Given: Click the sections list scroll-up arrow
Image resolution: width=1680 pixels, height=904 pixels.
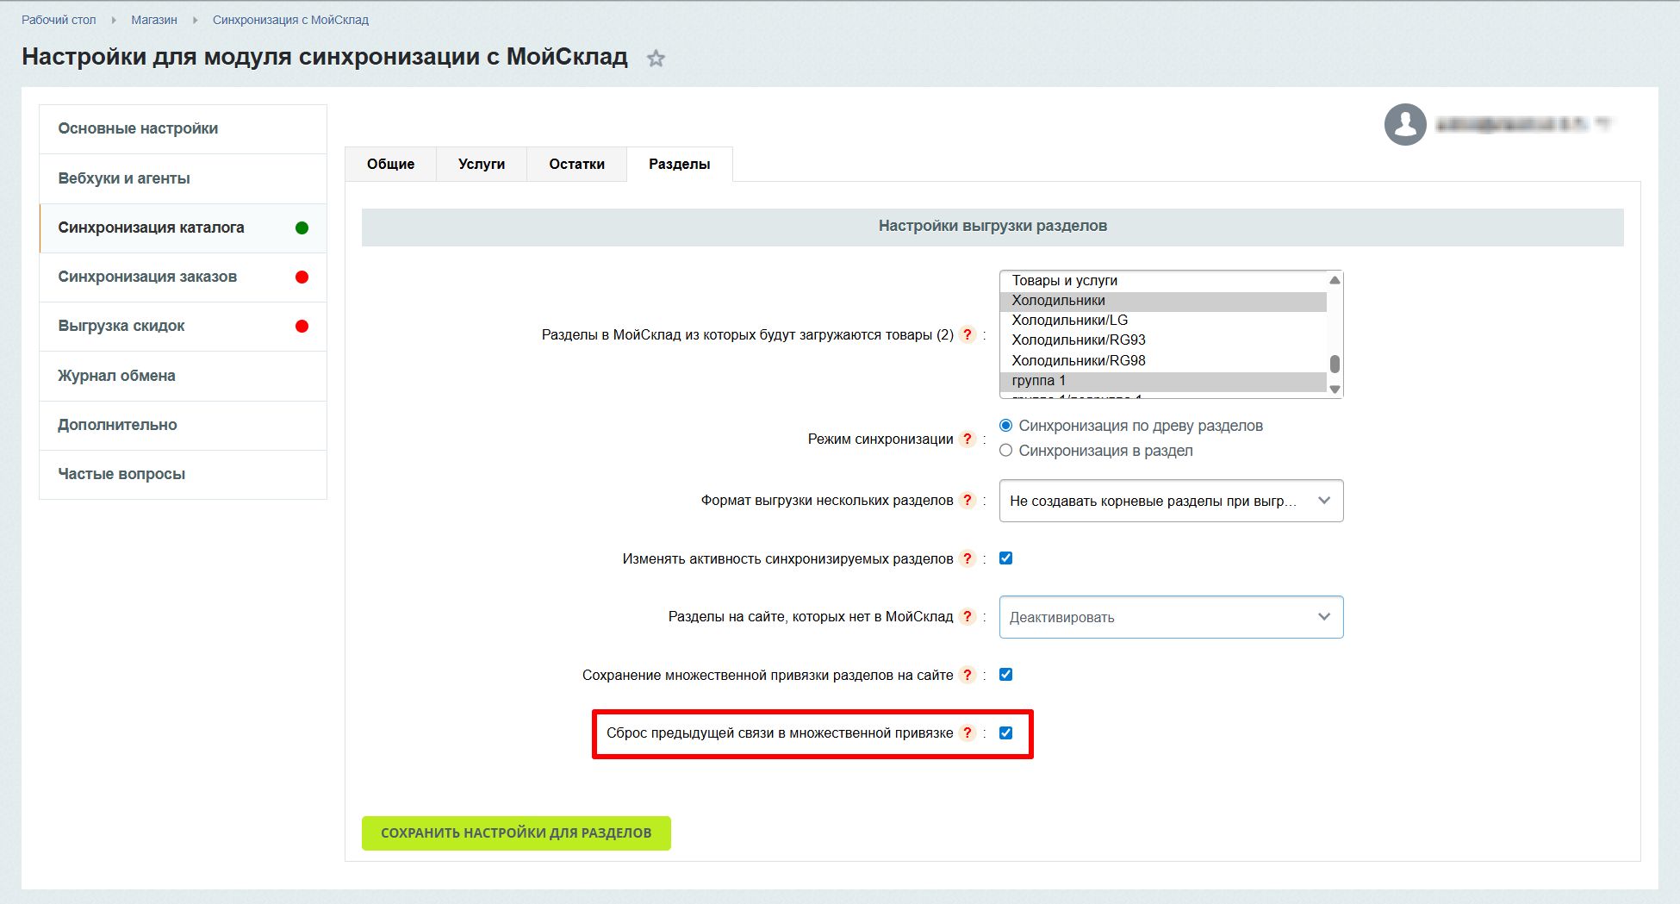Looking at the screenshot, I should pos(1335,280).
